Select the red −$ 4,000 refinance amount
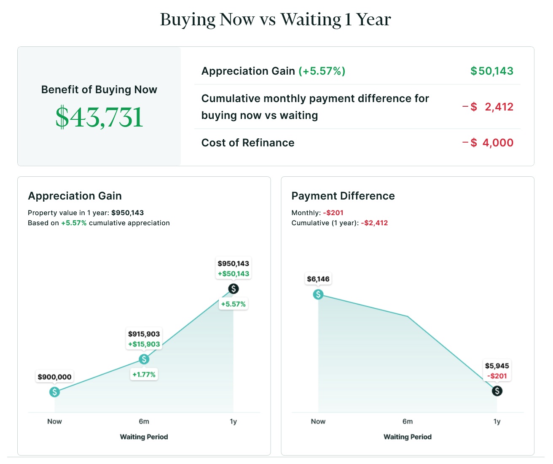 coord(488,143)
